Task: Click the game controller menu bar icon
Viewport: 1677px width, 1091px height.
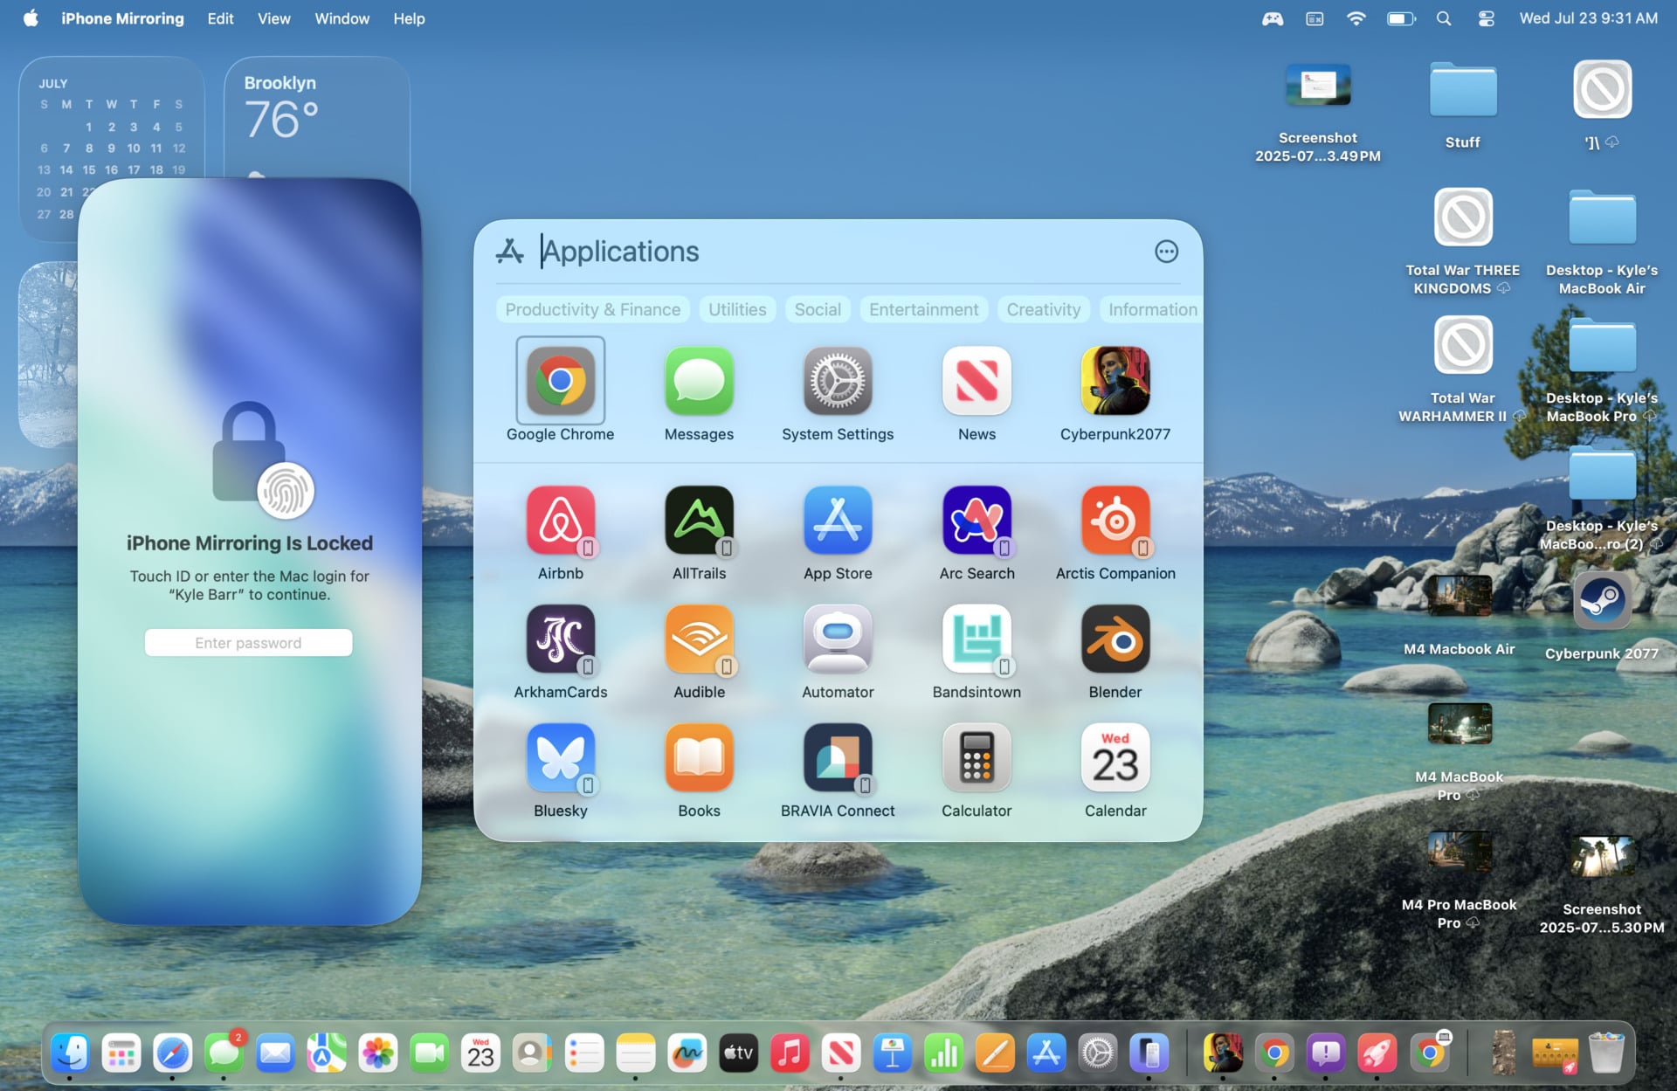Action: pos(1273,18)
